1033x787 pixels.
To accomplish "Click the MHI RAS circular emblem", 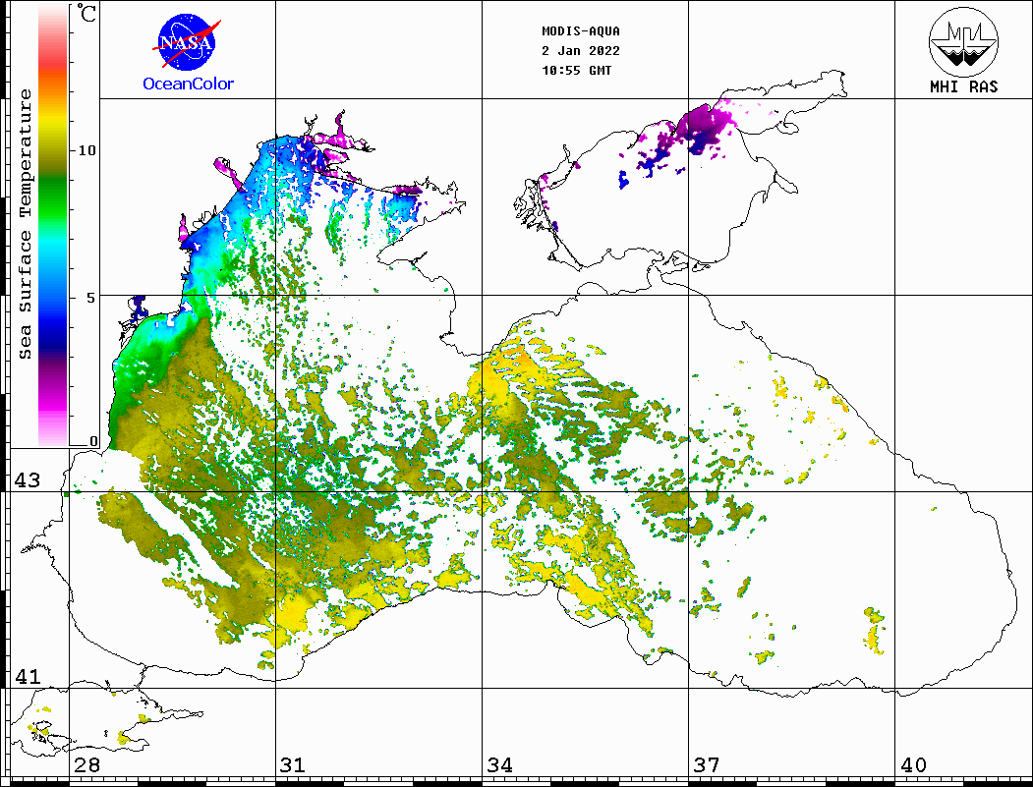I will coord(964,41).
